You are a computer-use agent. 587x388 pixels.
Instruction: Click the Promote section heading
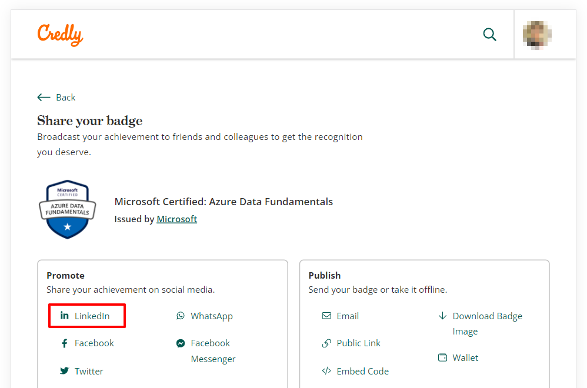[x=65, y=275]
